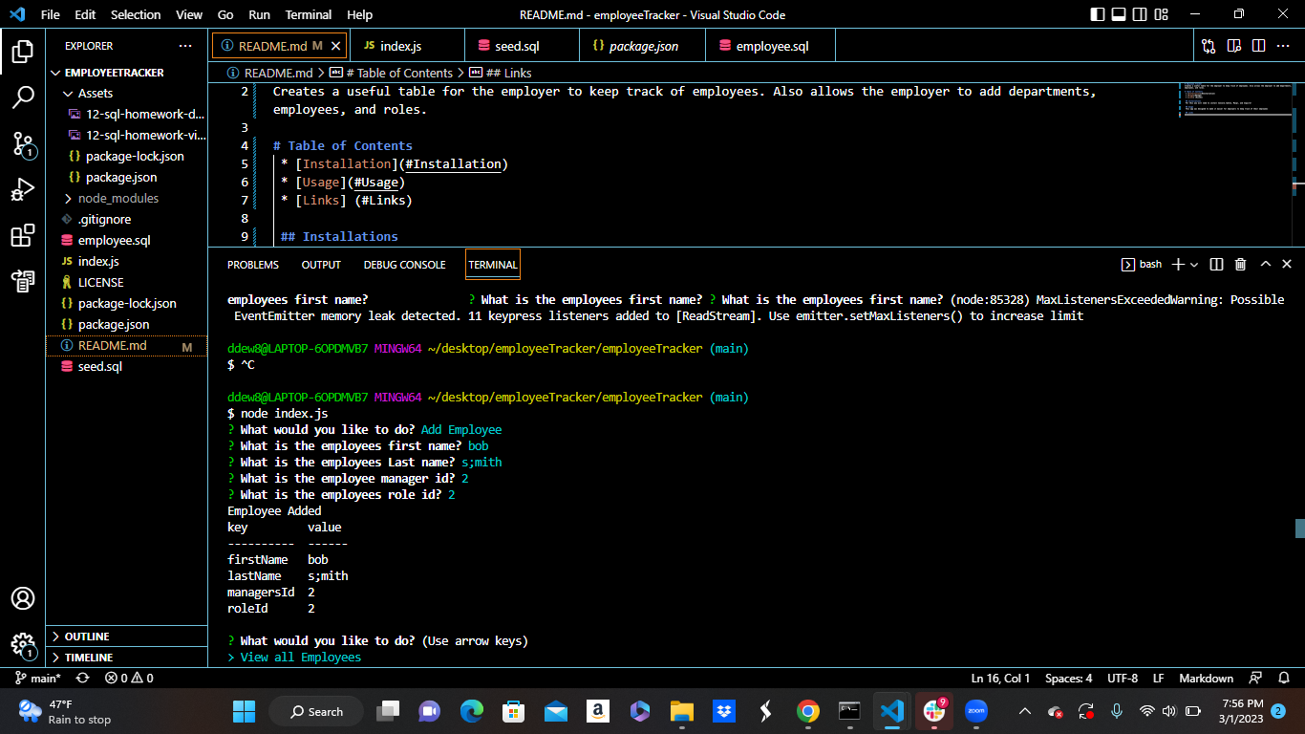This screenshot has height=734, width=1305.
Task: Open the Run and Debug view
Action: [23, 189]
